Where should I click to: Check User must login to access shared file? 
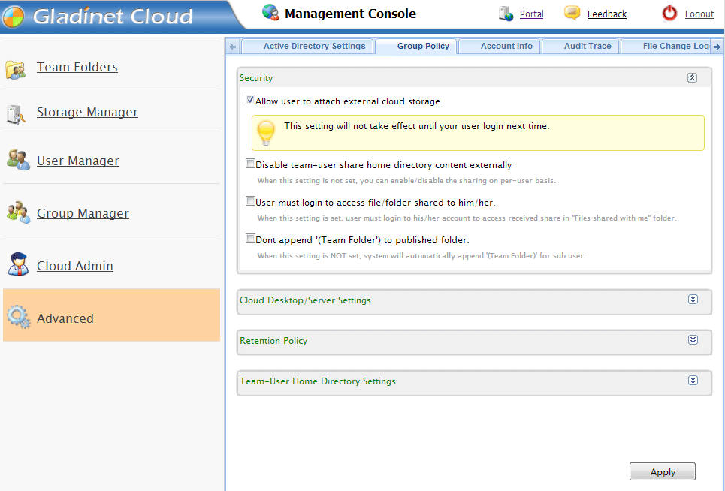pyautogui.click(x=251, y=201)
